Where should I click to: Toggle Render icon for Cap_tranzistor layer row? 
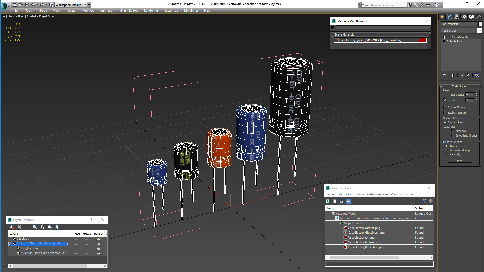point(98,249)
